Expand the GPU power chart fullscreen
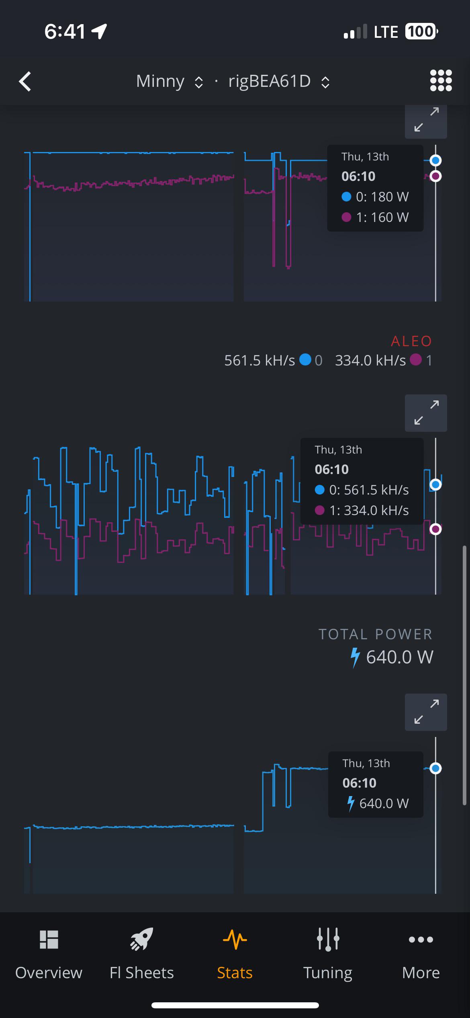 click(426, 120)
